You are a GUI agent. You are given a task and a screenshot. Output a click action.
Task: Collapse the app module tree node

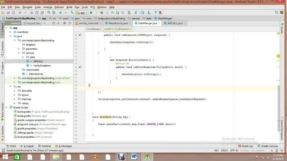6,28
